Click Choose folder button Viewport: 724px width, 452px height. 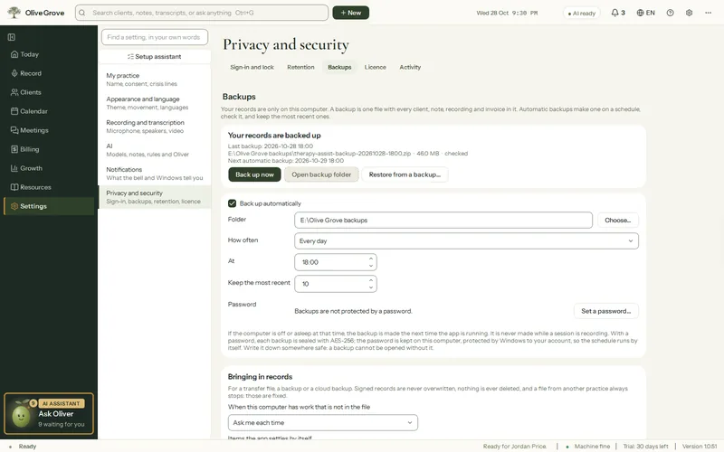(618, 220)
